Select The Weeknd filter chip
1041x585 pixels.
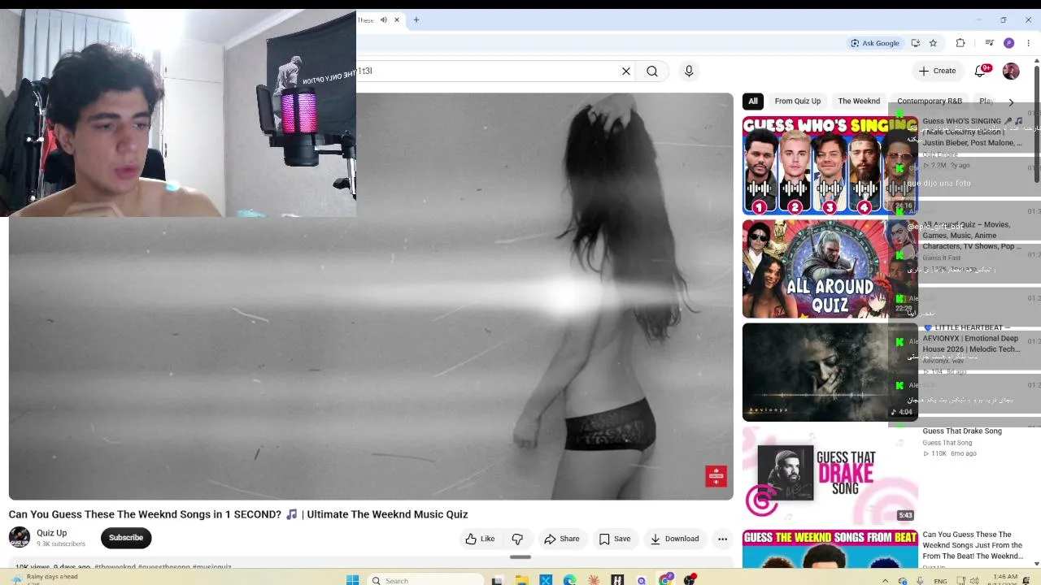(x=859, y=101)
